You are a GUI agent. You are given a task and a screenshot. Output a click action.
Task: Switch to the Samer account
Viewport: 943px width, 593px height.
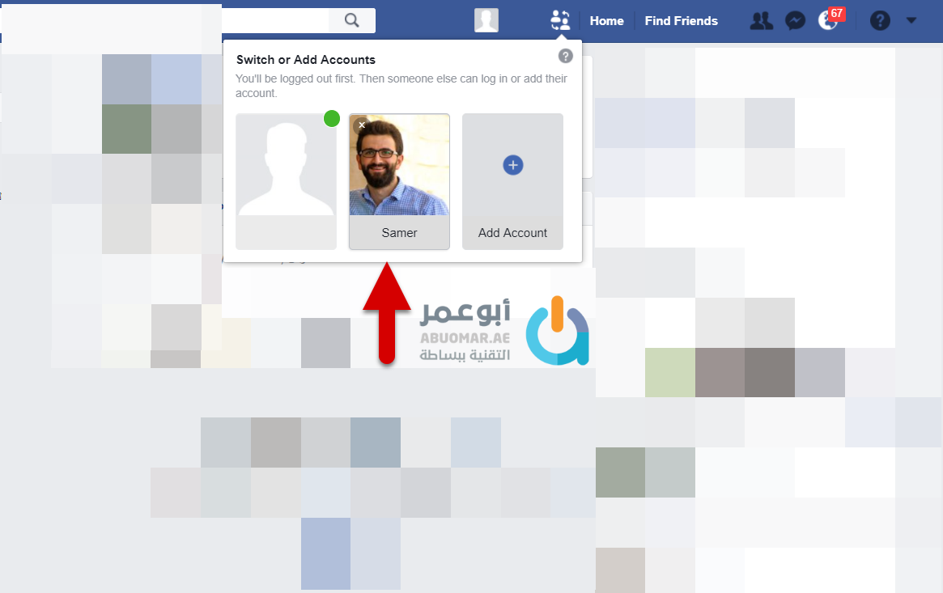(399, 181)
